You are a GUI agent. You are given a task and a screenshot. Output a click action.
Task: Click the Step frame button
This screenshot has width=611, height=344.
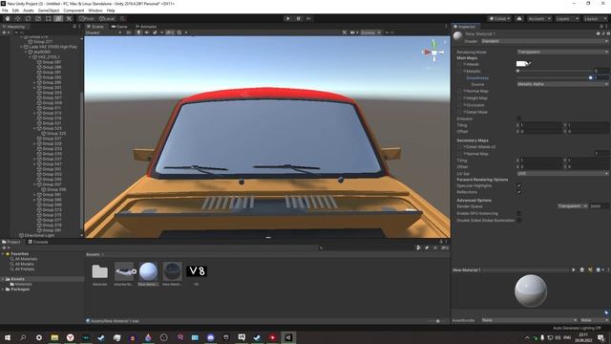[308, 18]
